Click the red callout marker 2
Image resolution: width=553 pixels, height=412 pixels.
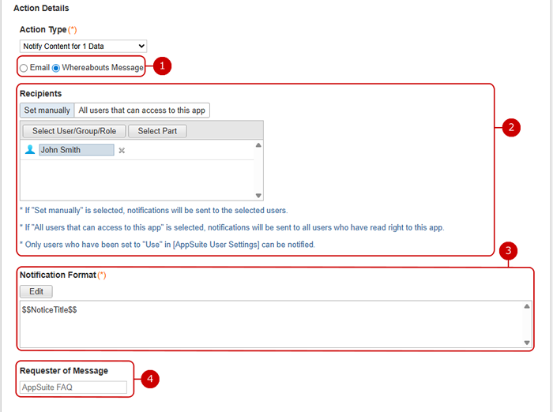point(510,127)
